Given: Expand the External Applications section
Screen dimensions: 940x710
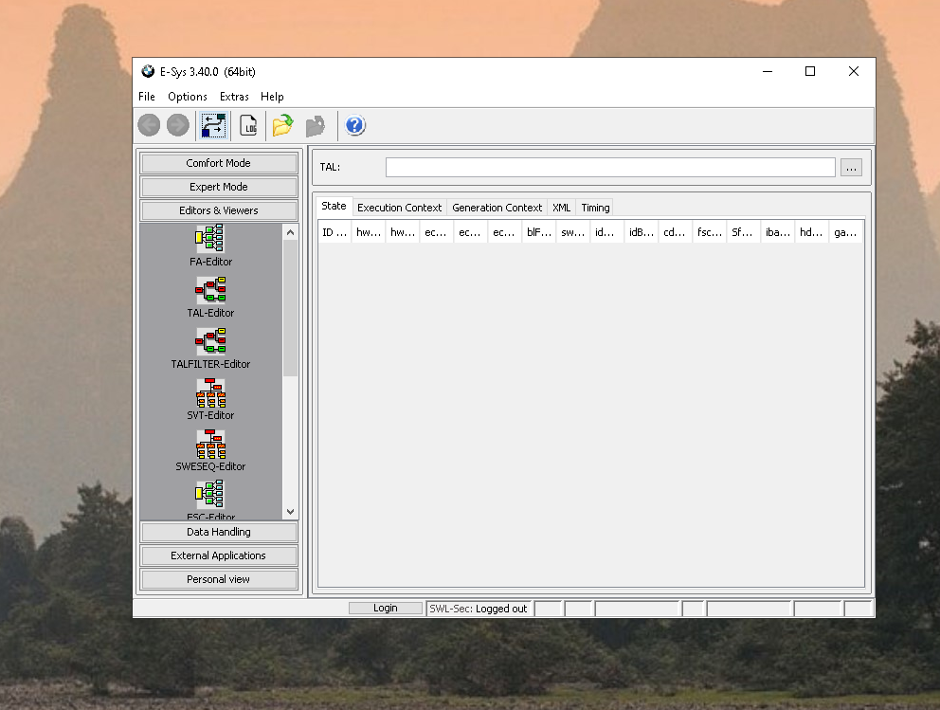Looking at the screenshot, I should tap(218, 555).
